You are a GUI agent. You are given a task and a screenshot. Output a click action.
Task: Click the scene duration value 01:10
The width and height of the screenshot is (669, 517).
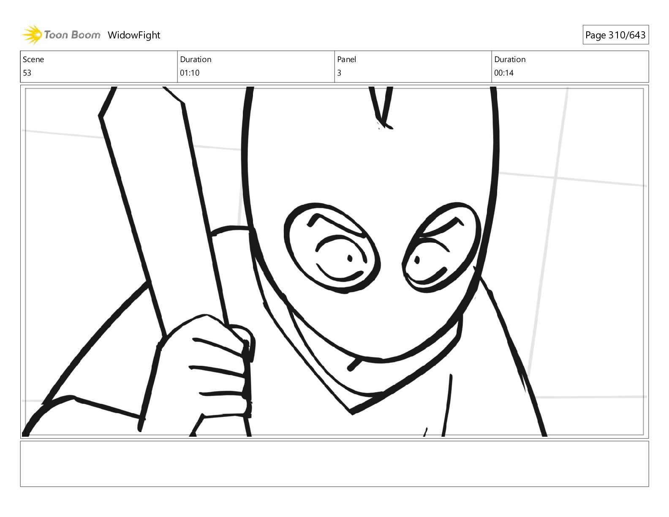(x=190, y=73)
